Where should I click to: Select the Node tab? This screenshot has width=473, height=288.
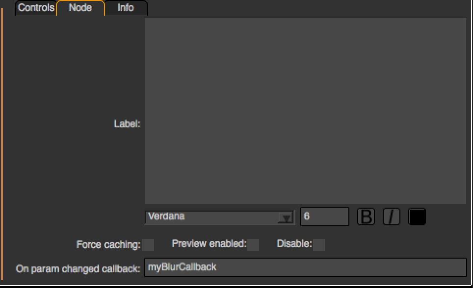click(x=80, y=8)
